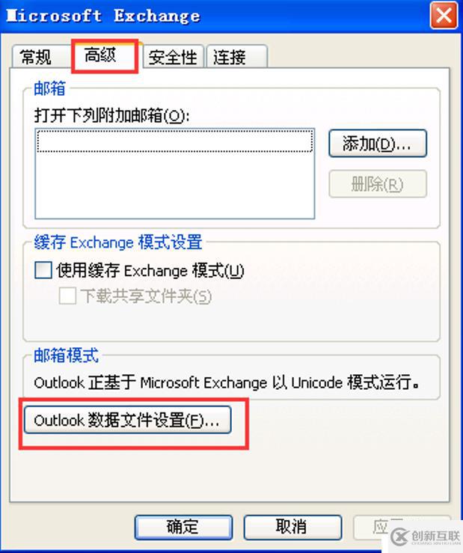Go to the 连接 tab
The image size is (463, 553).
tap(236, 57)
